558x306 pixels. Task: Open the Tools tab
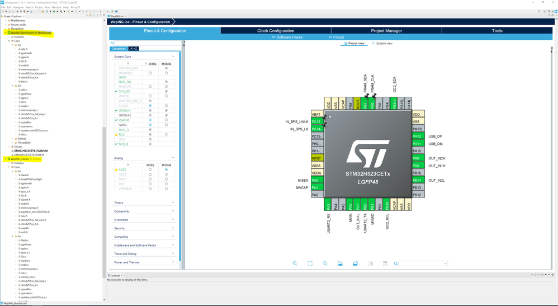497,31
